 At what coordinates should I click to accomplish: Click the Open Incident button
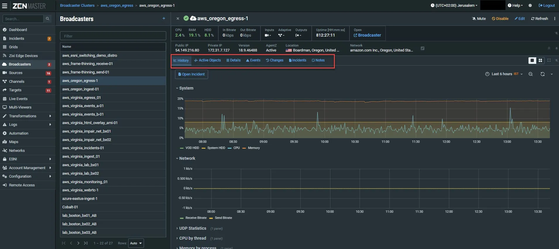pyautogui.click(x=191, y=74)
